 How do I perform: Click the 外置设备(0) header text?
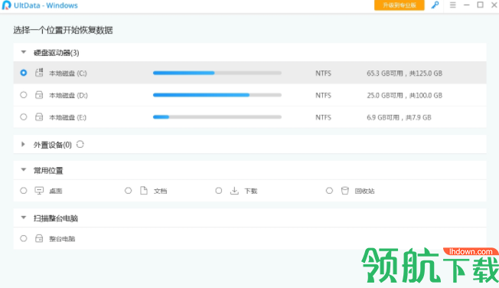coord(53,145)
